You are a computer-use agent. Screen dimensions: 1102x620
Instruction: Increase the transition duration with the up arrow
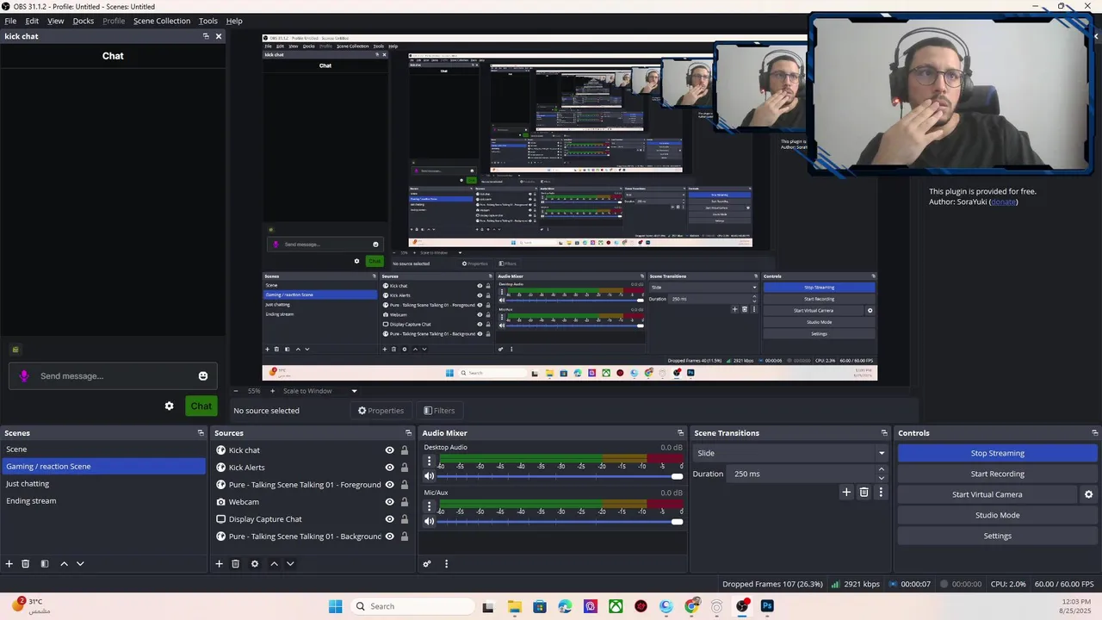(881, 470)
